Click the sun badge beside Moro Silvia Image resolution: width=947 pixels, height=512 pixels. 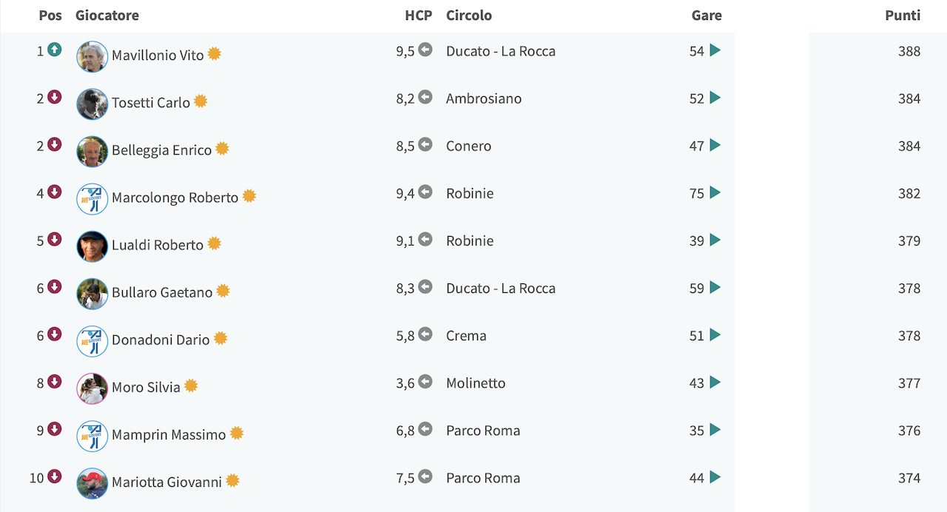[x=191, y=385]
